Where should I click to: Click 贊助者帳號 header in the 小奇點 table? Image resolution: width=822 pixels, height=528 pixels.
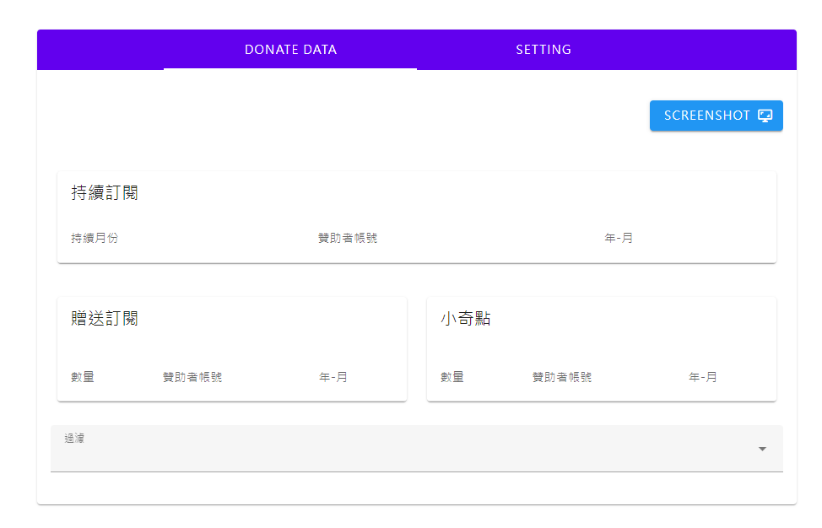[562, 377]
